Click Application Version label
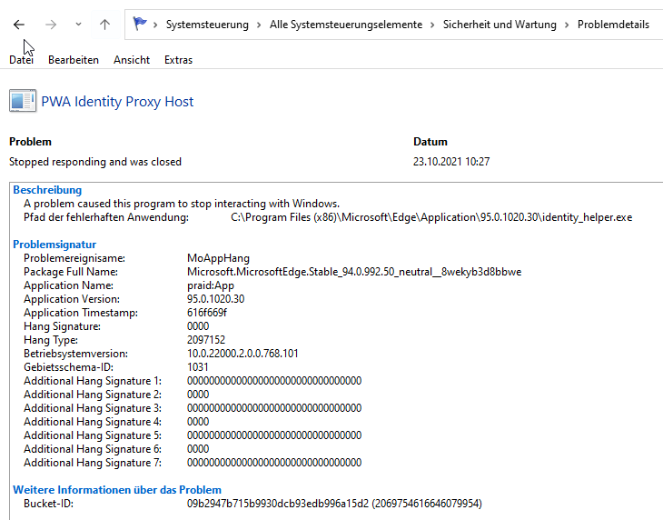 [72, 299]
